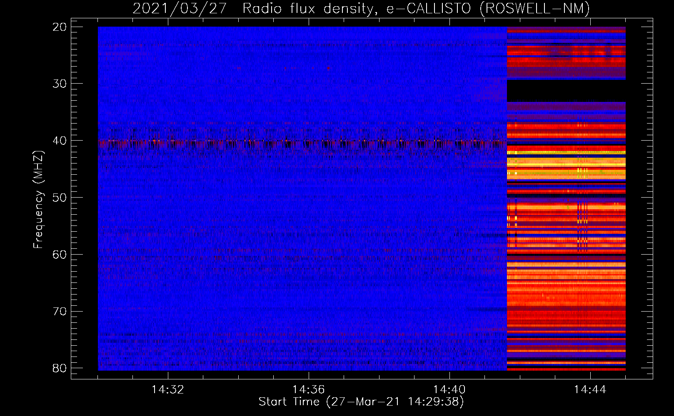Viewport: 674px width, 416px height.
Task: Click the 50 MHz frequency tick label
Action: pos(60,198)
